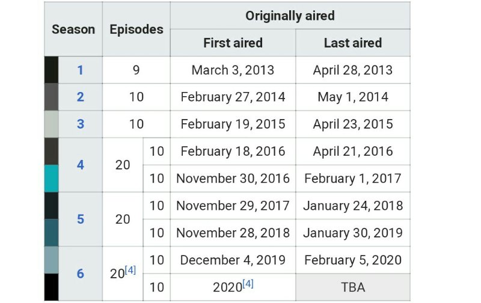This screenshot has width=481, height=303.
Task: Click the Last aired column header
Action: (x=353, y=43)
